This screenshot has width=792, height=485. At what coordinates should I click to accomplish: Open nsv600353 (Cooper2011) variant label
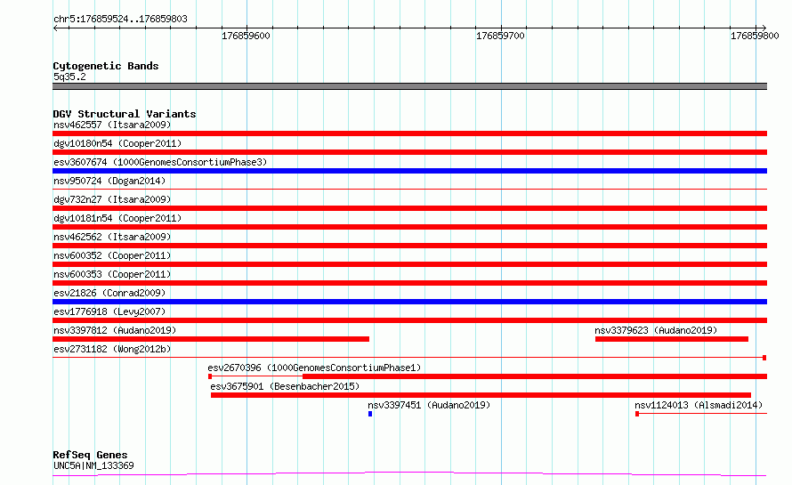click(x=112, y=274)
